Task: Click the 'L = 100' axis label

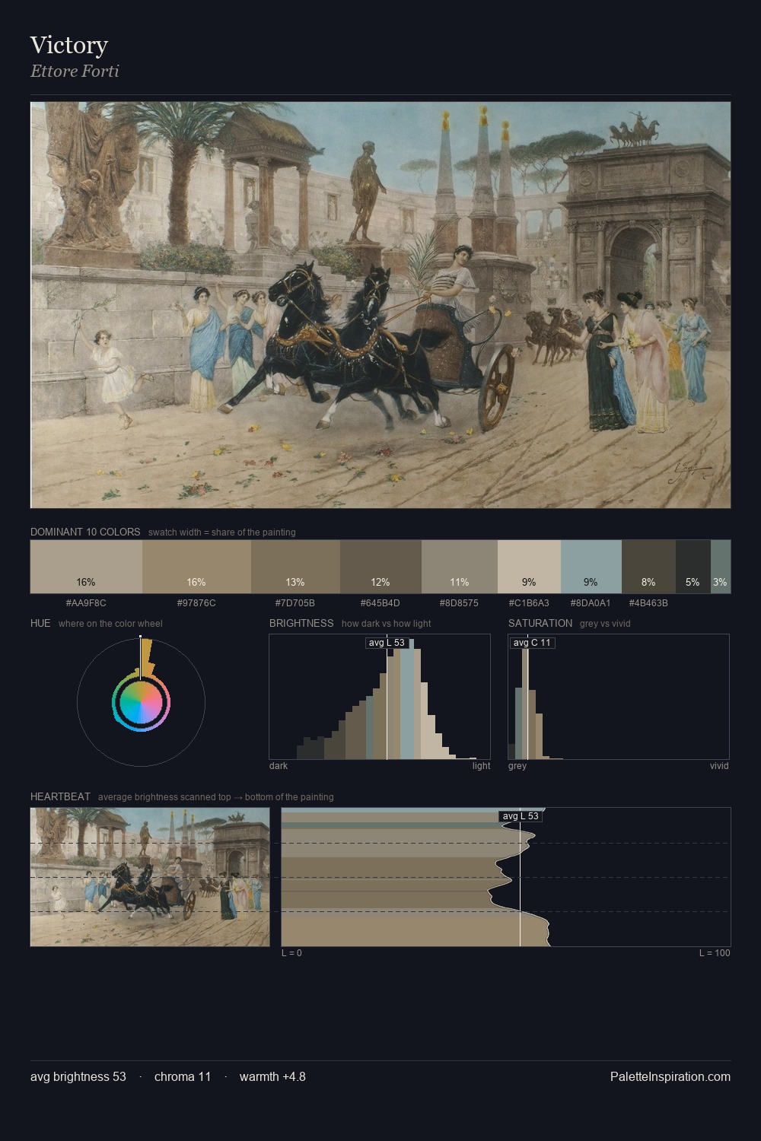Action: tap(715, 953)
